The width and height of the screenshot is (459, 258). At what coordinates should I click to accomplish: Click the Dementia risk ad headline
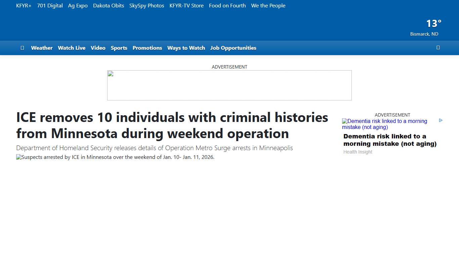[x=390, y=140]
